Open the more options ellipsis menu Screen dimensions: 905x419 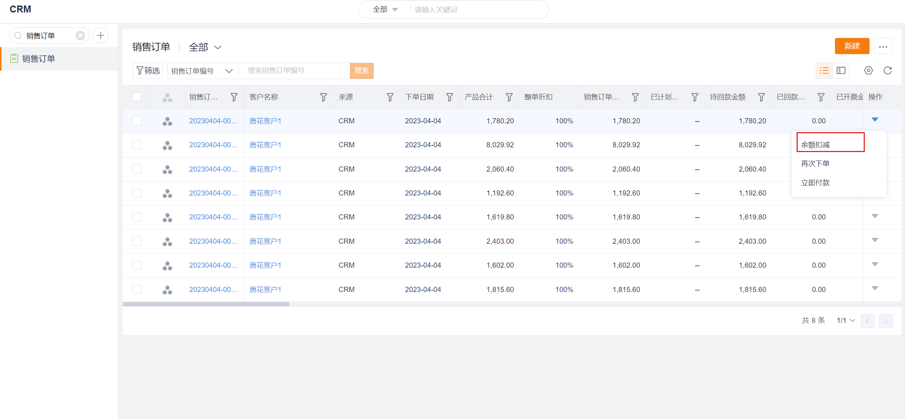point(883,46)
